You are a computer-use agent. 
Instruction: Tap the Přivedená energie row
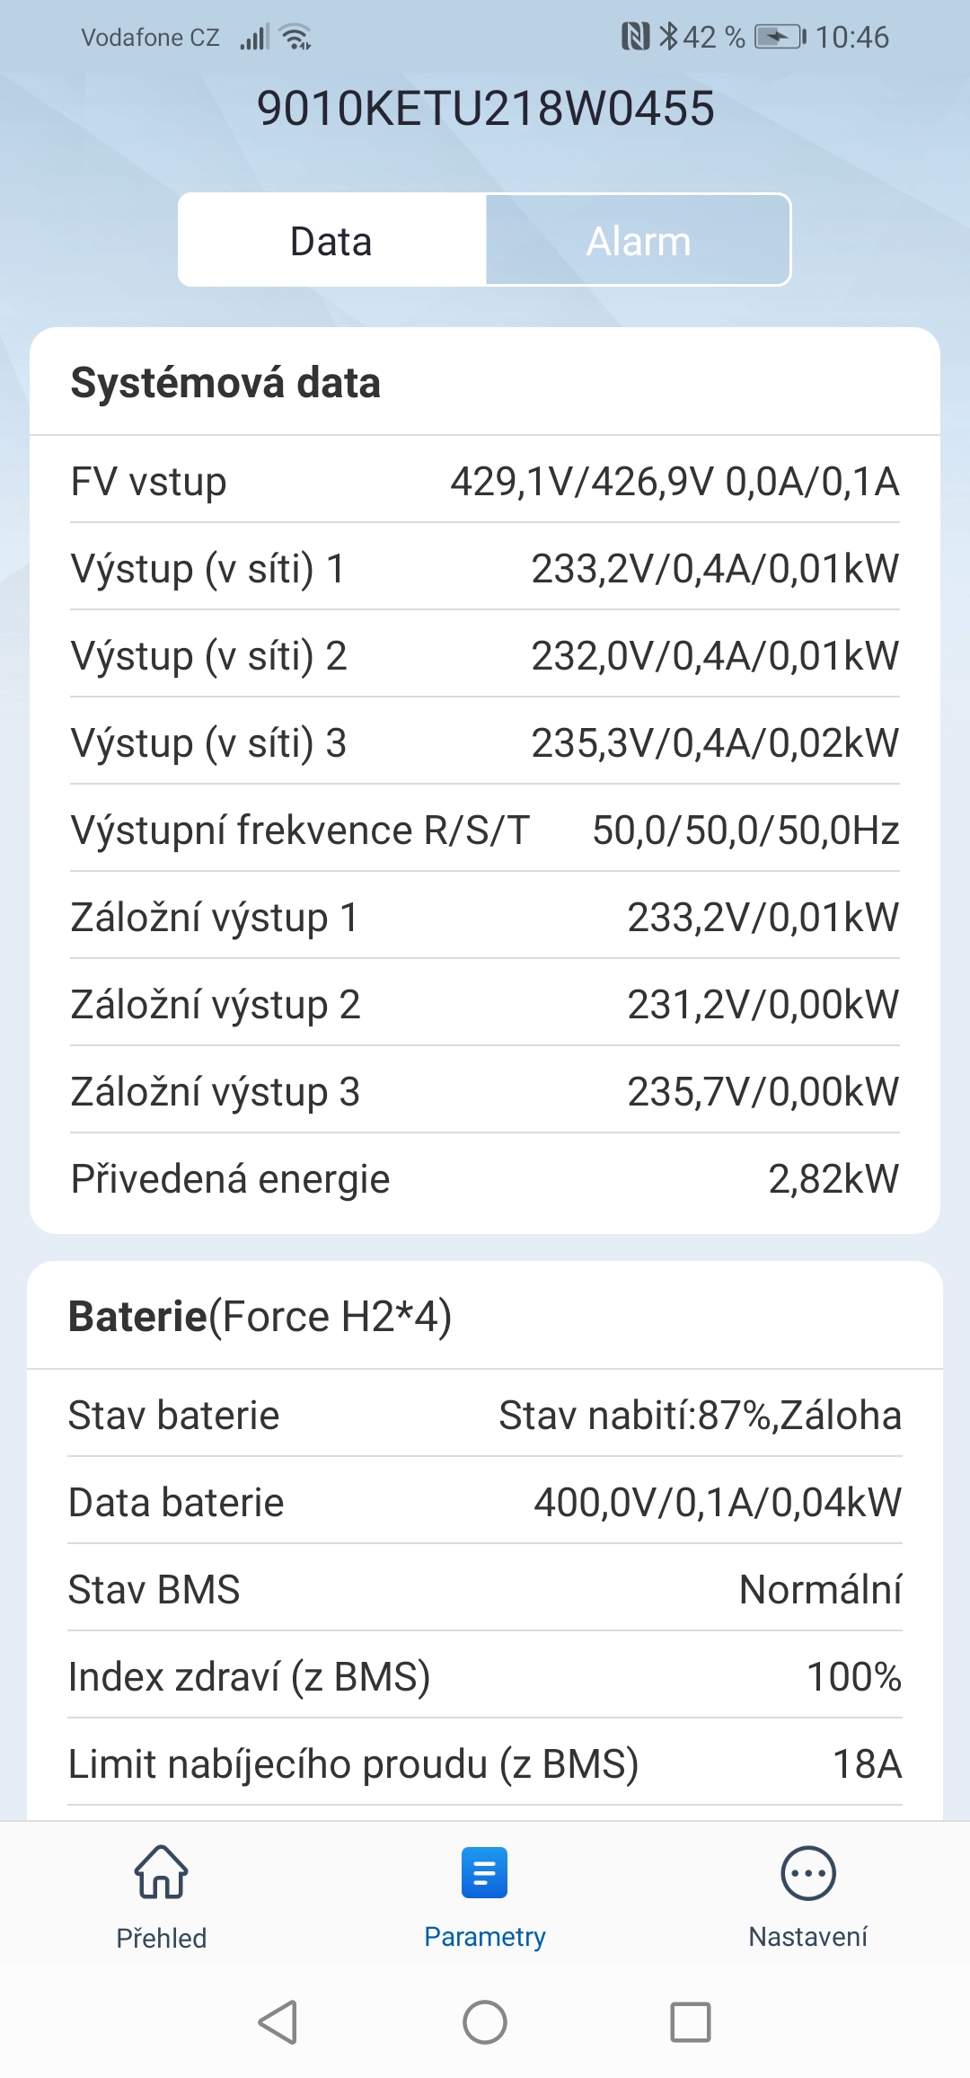click(485, 1178)
